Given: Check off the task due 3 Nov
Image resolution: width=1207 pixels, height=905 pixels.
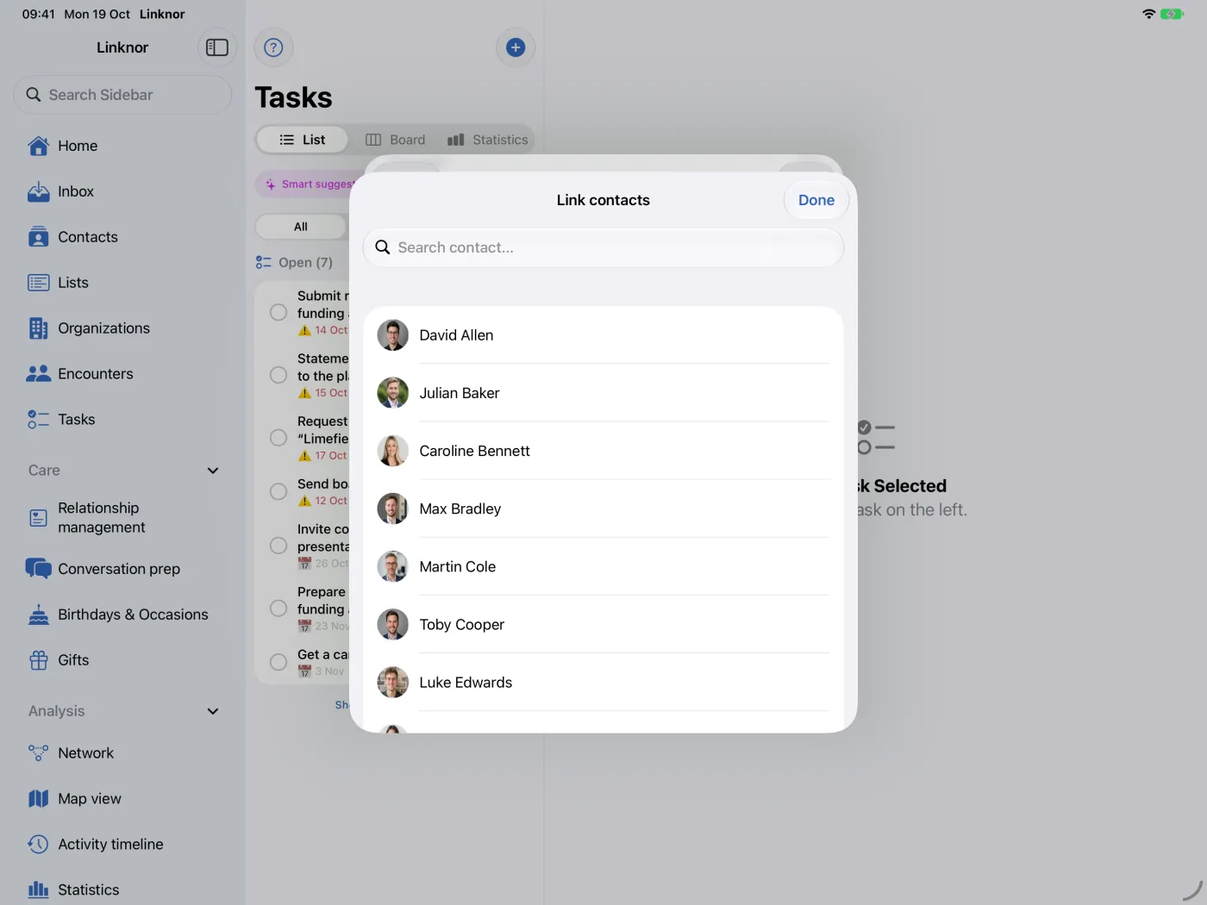Looking at the screenshot, I should pos(278,662).
